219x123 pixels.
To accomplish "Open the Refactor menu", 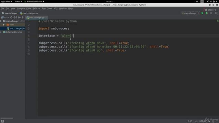I will 36,9.
